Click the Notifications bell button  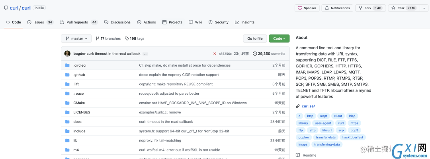(337, 8)
